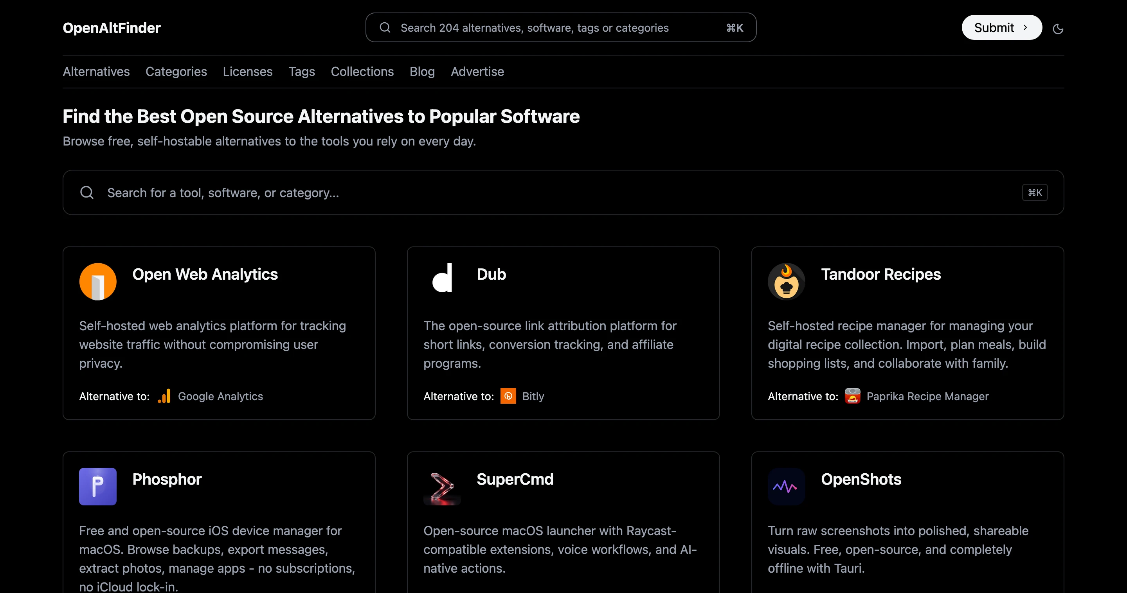Go to the Collections page

tap(362, 72)
